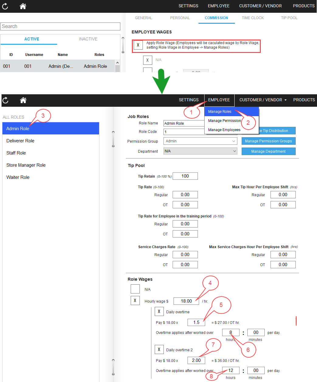Switch to the TIME CLOCK tab
Viewport: 317px width, 382px height.
click(x=253, y=18)
